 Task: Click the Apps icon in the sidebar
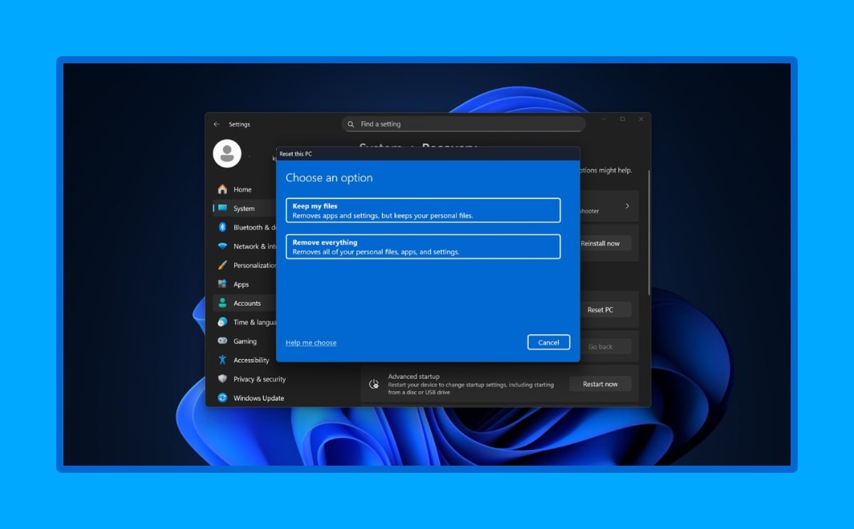tap(223, 284)
